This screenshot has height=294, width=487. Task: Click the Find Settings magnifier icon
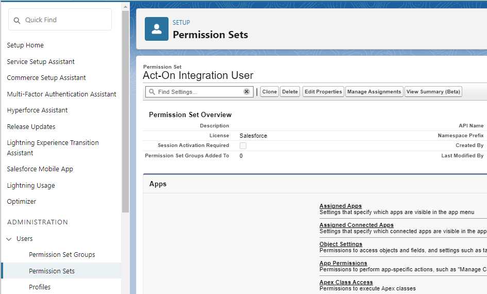click(152, 92)
